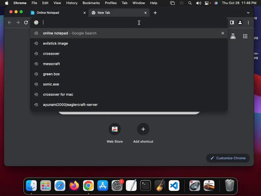Open the screen mirroring menu bar icon
The width and height of the screenshot is (261, 196).
pyautogui.click(x=173, y=3)
